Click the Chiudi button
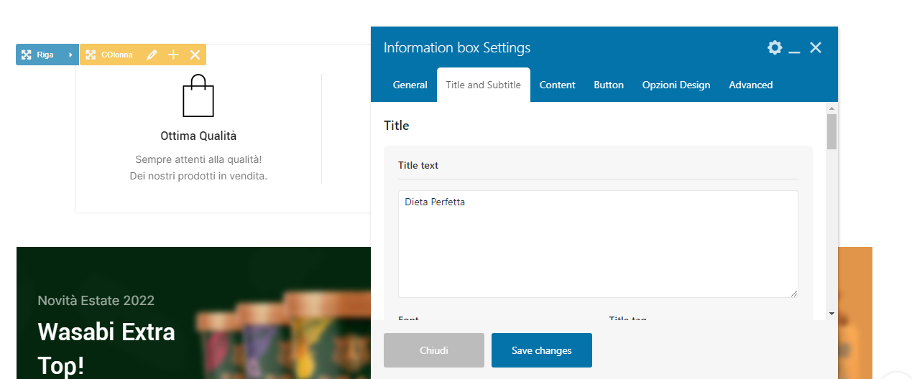 coord(434,350)
